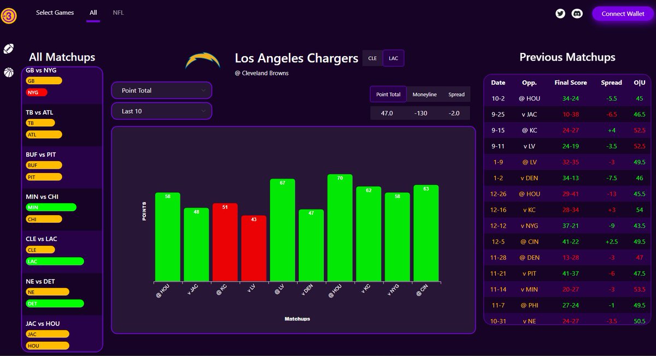Click the 47.0 point total value

pyautogui.click(x=387, y=113)
